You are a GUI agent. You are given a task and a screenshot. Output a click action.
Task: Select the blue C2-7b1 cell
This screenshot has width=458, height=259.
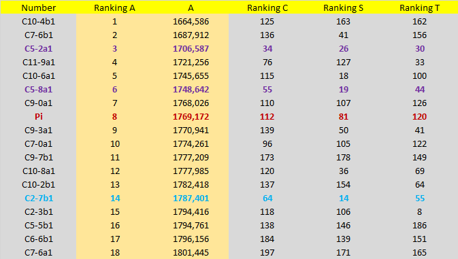click(x=39, y=198)
